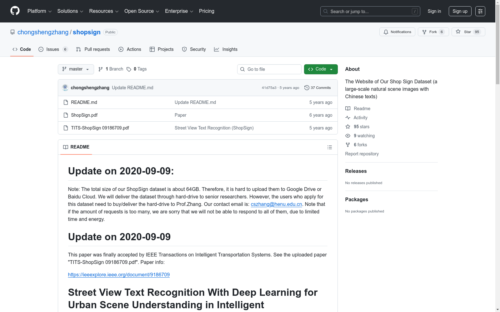Viewport: 500px width, 312px height.
Task: Click the eye icon beside 9 watching
Action: tap(348, 136)
